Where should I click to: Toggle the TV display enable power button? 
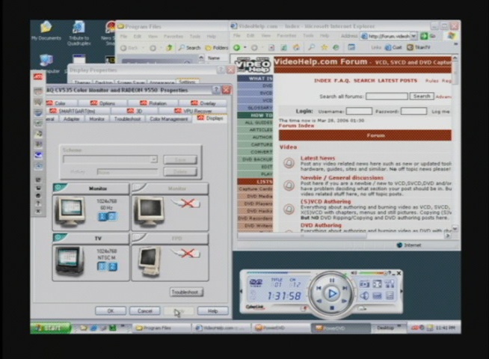click(58, 237)
